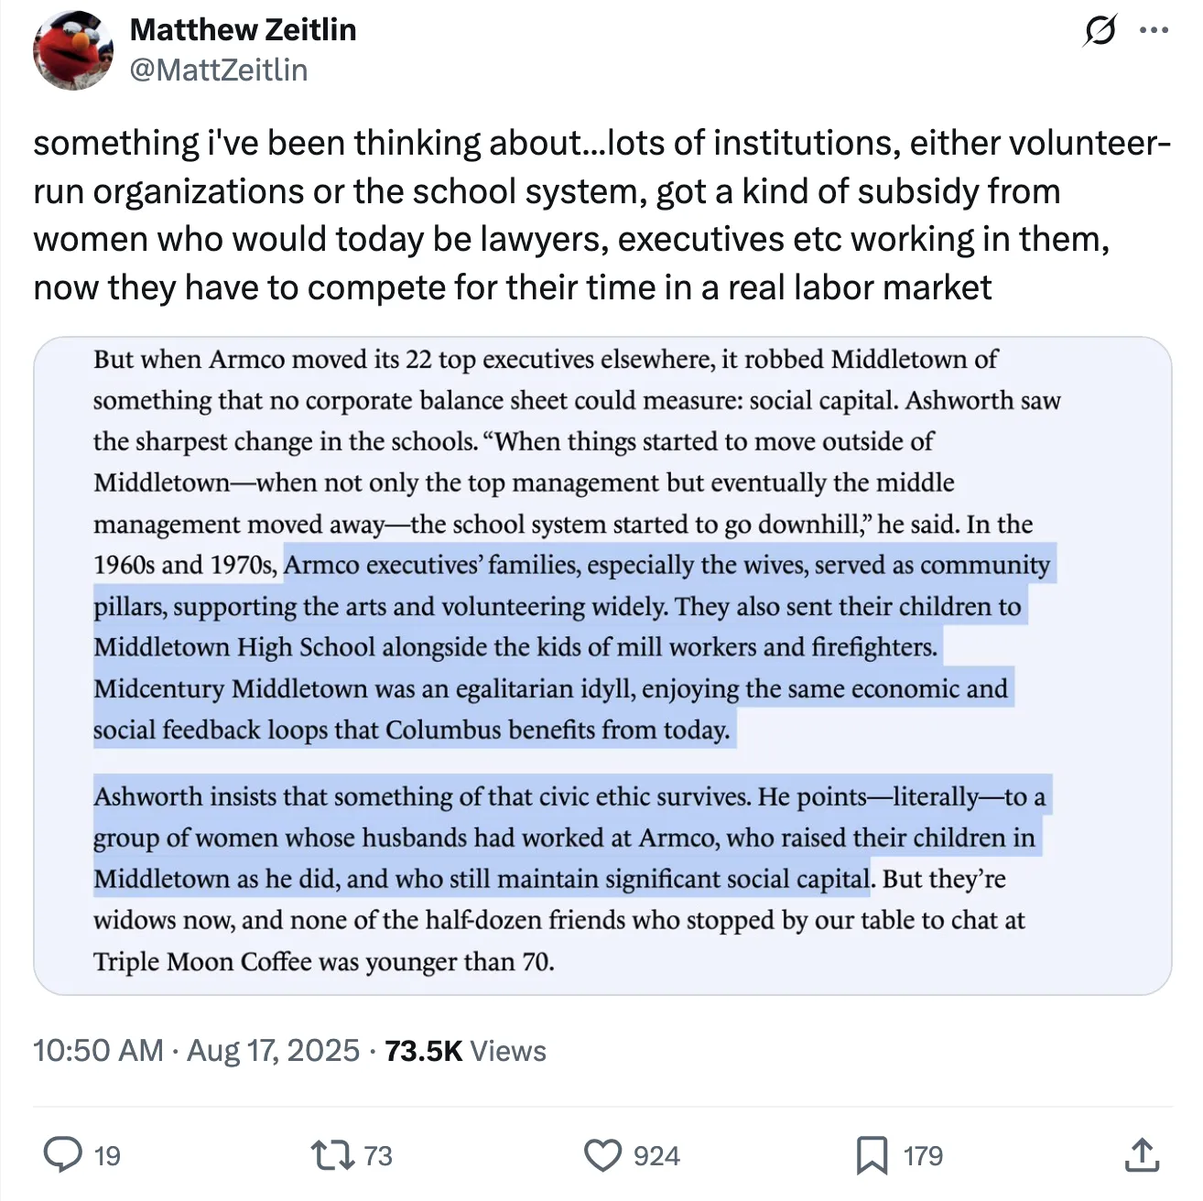The width and height of the screenshot is (1203, 1201).
Task: Click the 924 likes count
Action: click(656, 1156)
